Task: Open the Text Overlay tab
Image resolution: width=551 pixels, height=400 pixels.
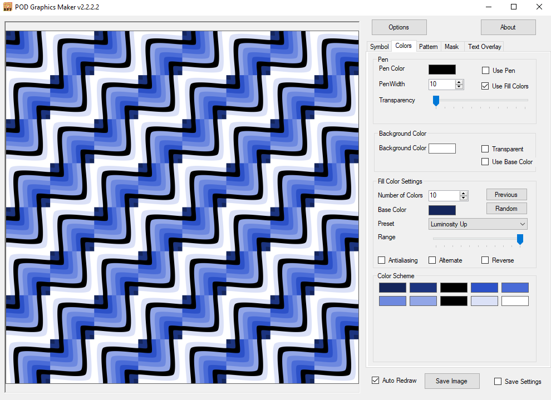Action: 485,47
